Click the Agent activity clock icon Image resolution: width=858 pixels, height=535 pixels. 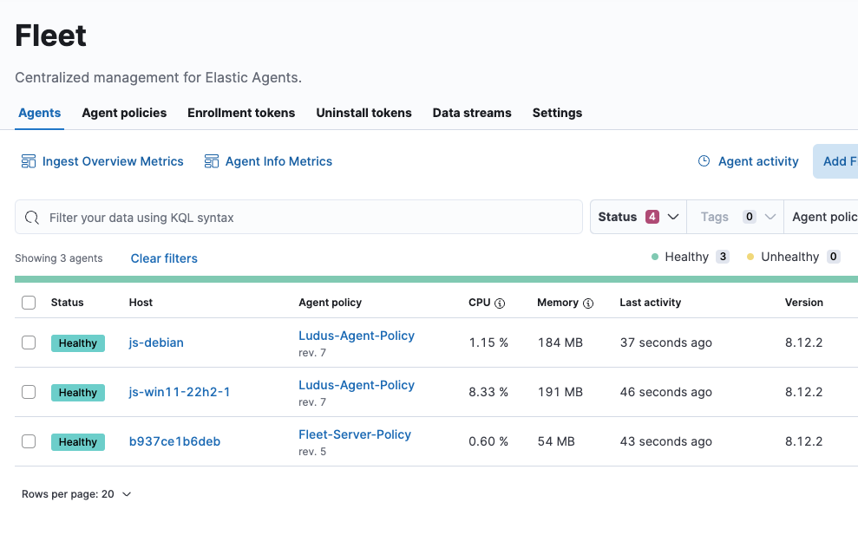(x=704, y=161)
